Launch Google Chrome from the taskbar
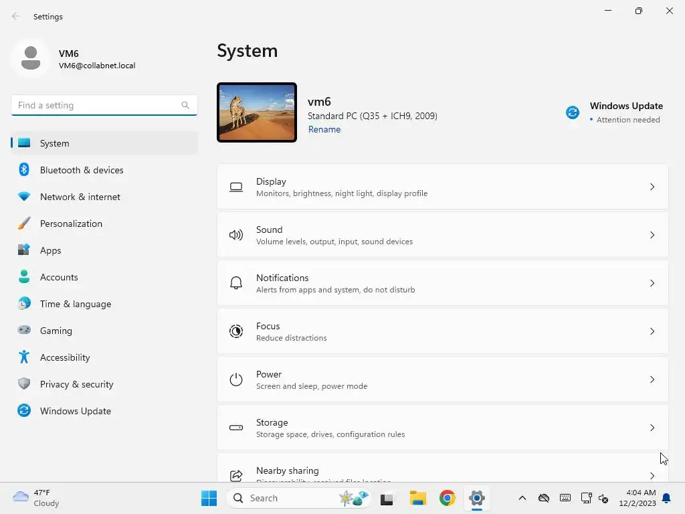This screenshot has width=685, height=514. click(447, 498)
